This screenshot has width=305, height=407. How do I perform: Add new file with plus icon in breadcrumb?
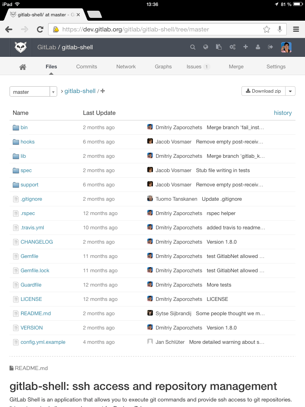[x=103, y=91]
